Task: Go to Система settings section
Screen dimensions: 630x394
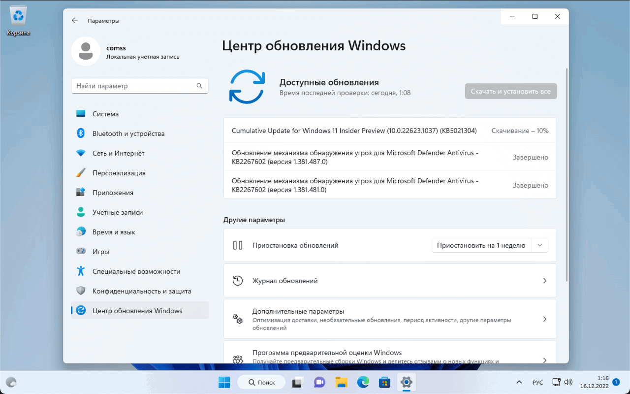Action: click(140, 114)
